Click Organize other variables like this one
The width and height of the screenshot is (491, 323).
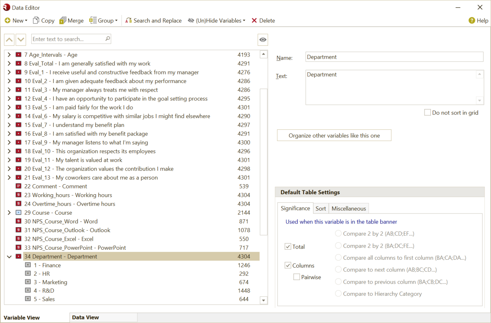click(x=334, y=135)
